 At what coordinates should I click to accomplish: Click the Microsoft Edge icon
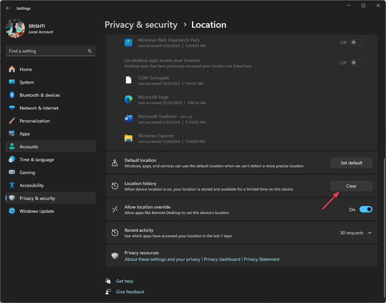(x=128, y=99)
